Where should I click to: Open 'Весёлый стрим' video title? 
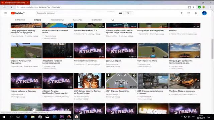tap(113, 61)
